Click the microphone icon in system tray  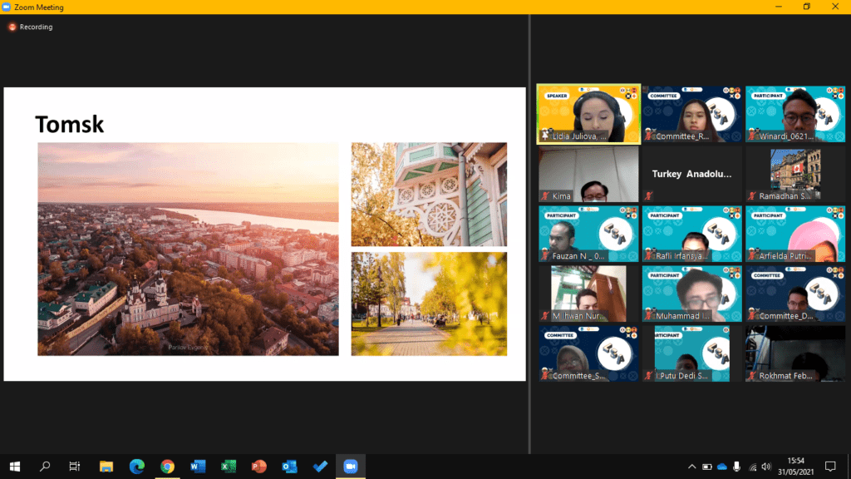(736, 467)
